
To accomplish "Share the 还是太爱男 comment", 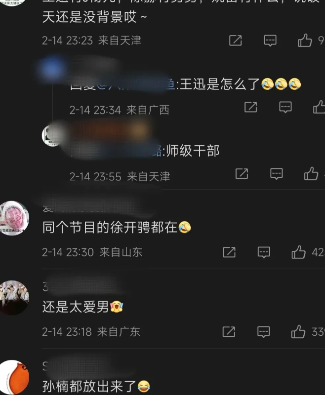I will tap(229, 331).
